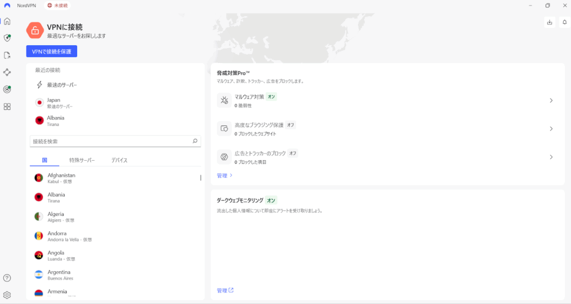Open the Home icon in the sidebar

[x=7, y=22]
